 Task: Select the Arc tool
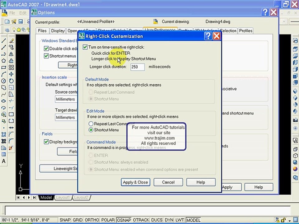(x=4, y=74)
